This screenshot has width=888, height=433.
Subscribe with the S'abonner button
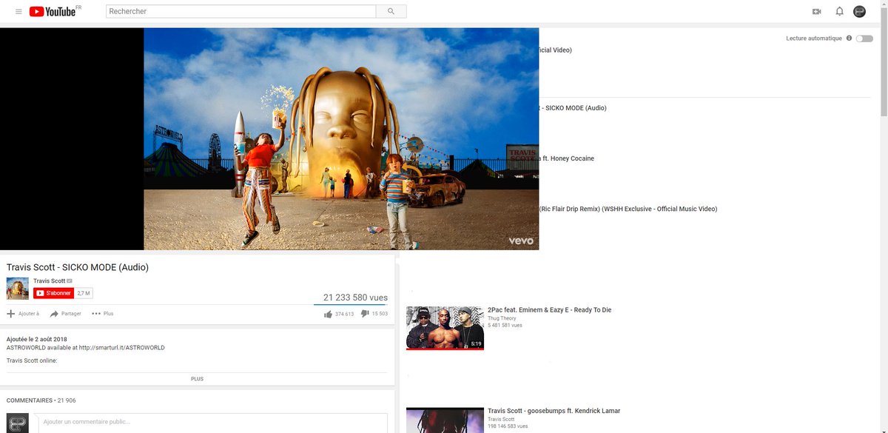tap(53, 293)
